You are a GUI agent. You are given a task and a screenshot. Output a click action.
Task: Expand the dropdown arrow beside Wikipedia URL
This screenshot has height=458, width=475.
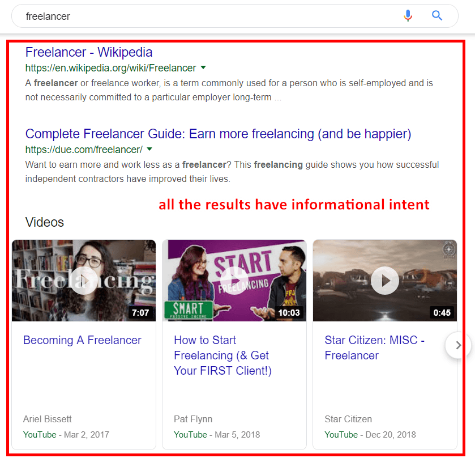pos(203,68)
